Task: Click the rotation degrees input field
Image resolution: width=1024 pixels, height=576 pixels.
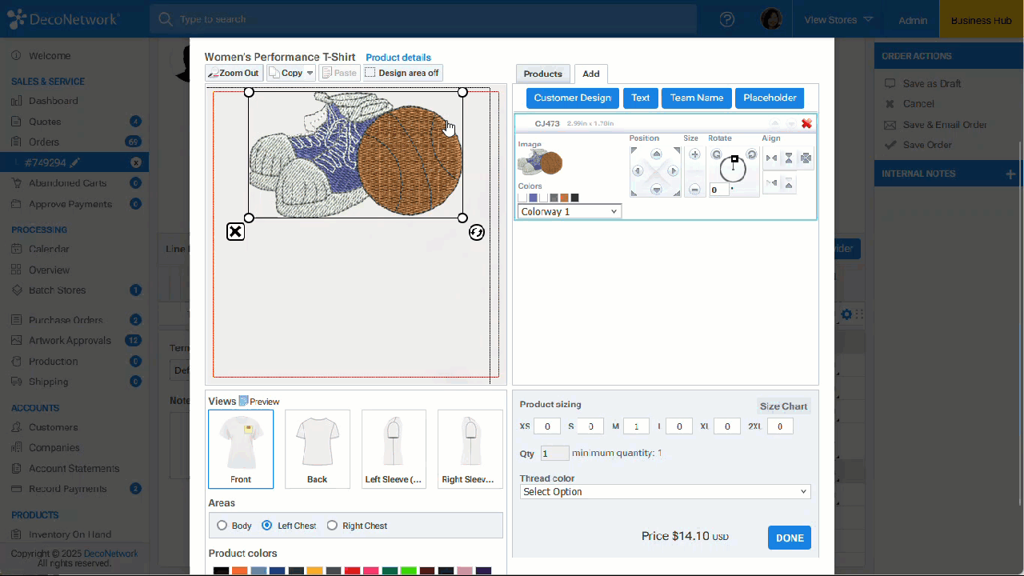Action: tap(719, 190)
